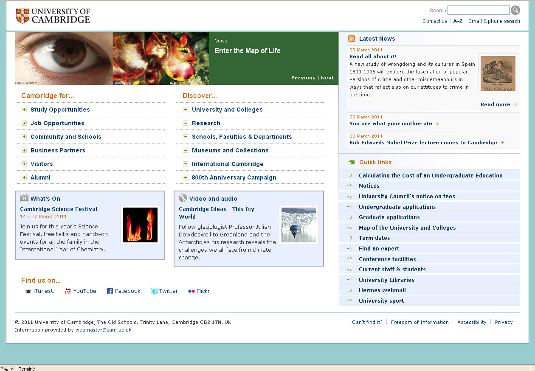Open Graduate applications quick link
Image resolution: width=535 pixels, height=371 pixels.
pos(389,217)
